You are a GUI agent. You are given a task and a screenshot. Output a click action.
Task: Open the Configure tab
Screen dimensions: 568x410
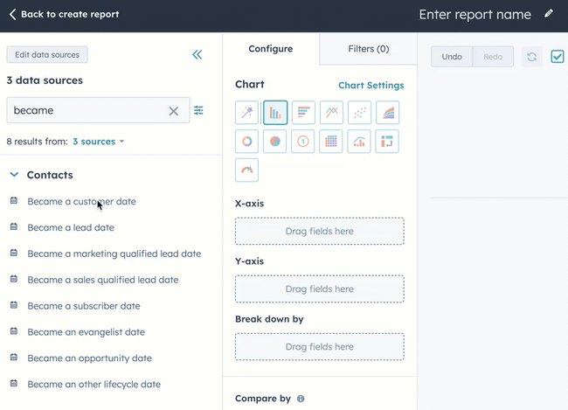tap(271, 49)
